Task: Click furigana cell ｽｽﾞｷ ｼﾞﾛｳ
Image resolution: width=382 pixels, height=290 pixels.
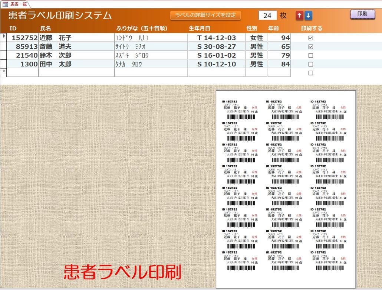Action: (151, 55)
